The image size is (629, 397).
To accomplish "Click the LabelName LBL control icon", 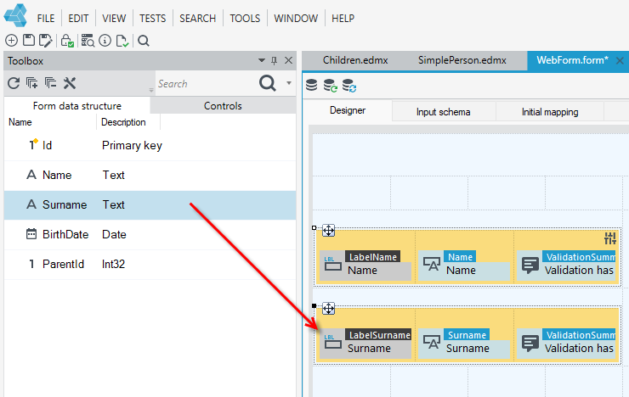I will point(333,264).
